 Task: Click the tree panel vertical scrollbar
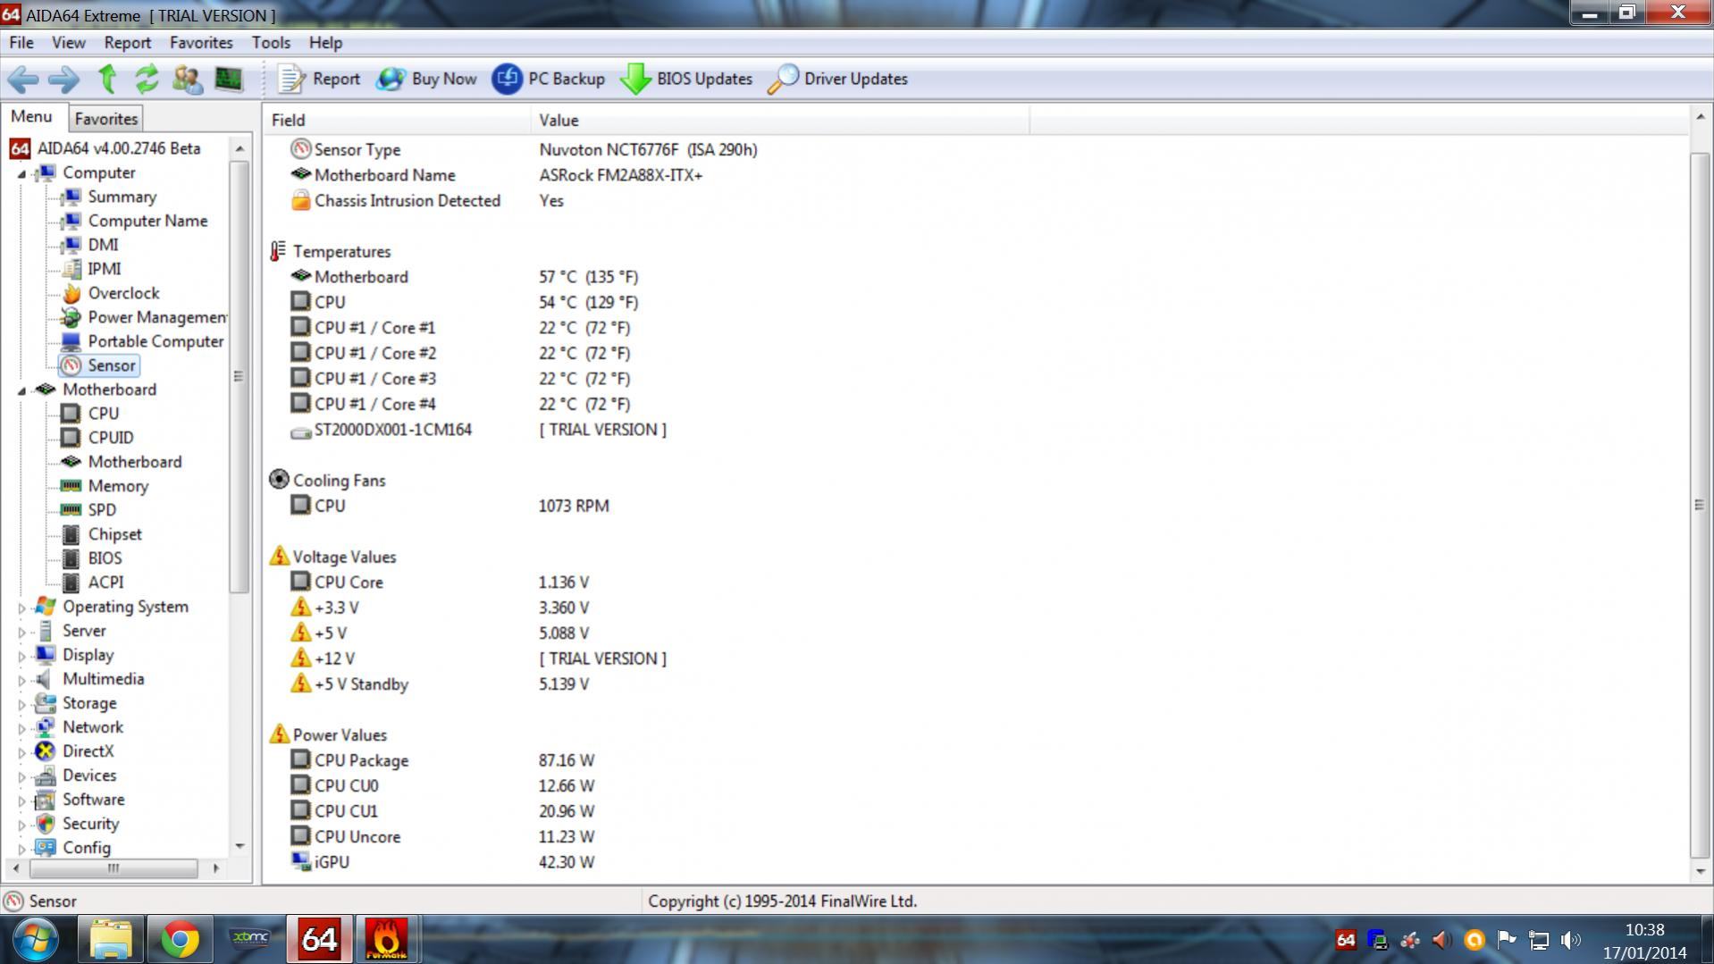[x=239, y=376]
